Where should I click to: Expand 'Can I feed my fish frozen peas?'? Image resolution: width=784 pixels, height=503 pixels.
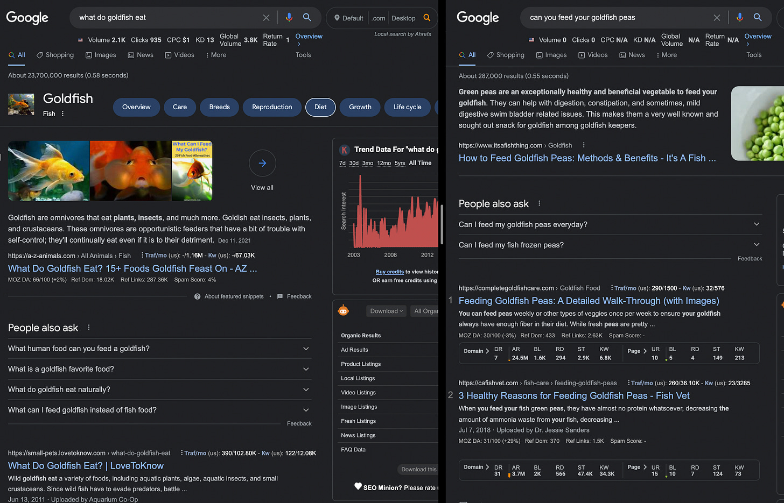pyautogui.click(x=611, y=245)
